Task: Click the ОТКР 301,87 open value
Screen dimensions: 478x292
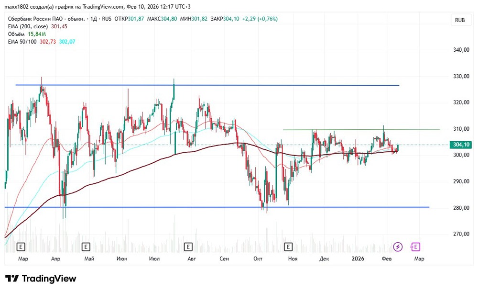Action: click(129, 19)
